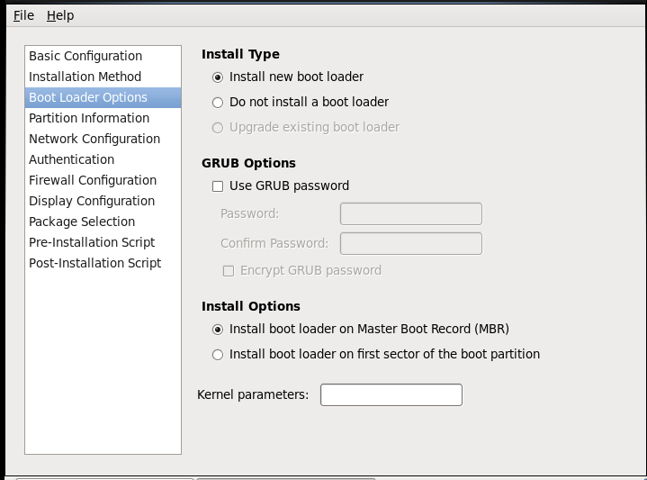Image resolution: width=647 pixels, height=480 pixels.
Task: Click the Install Type heading
Action: (240, 54)
